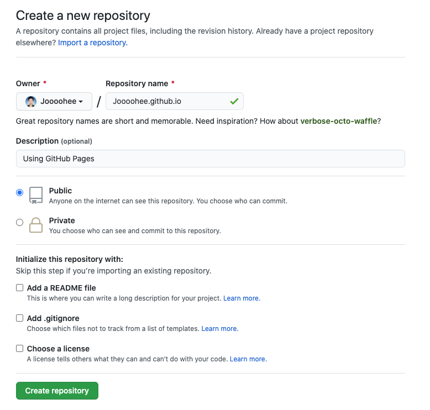Select the Public visibility radio button

tap(19, 192)
